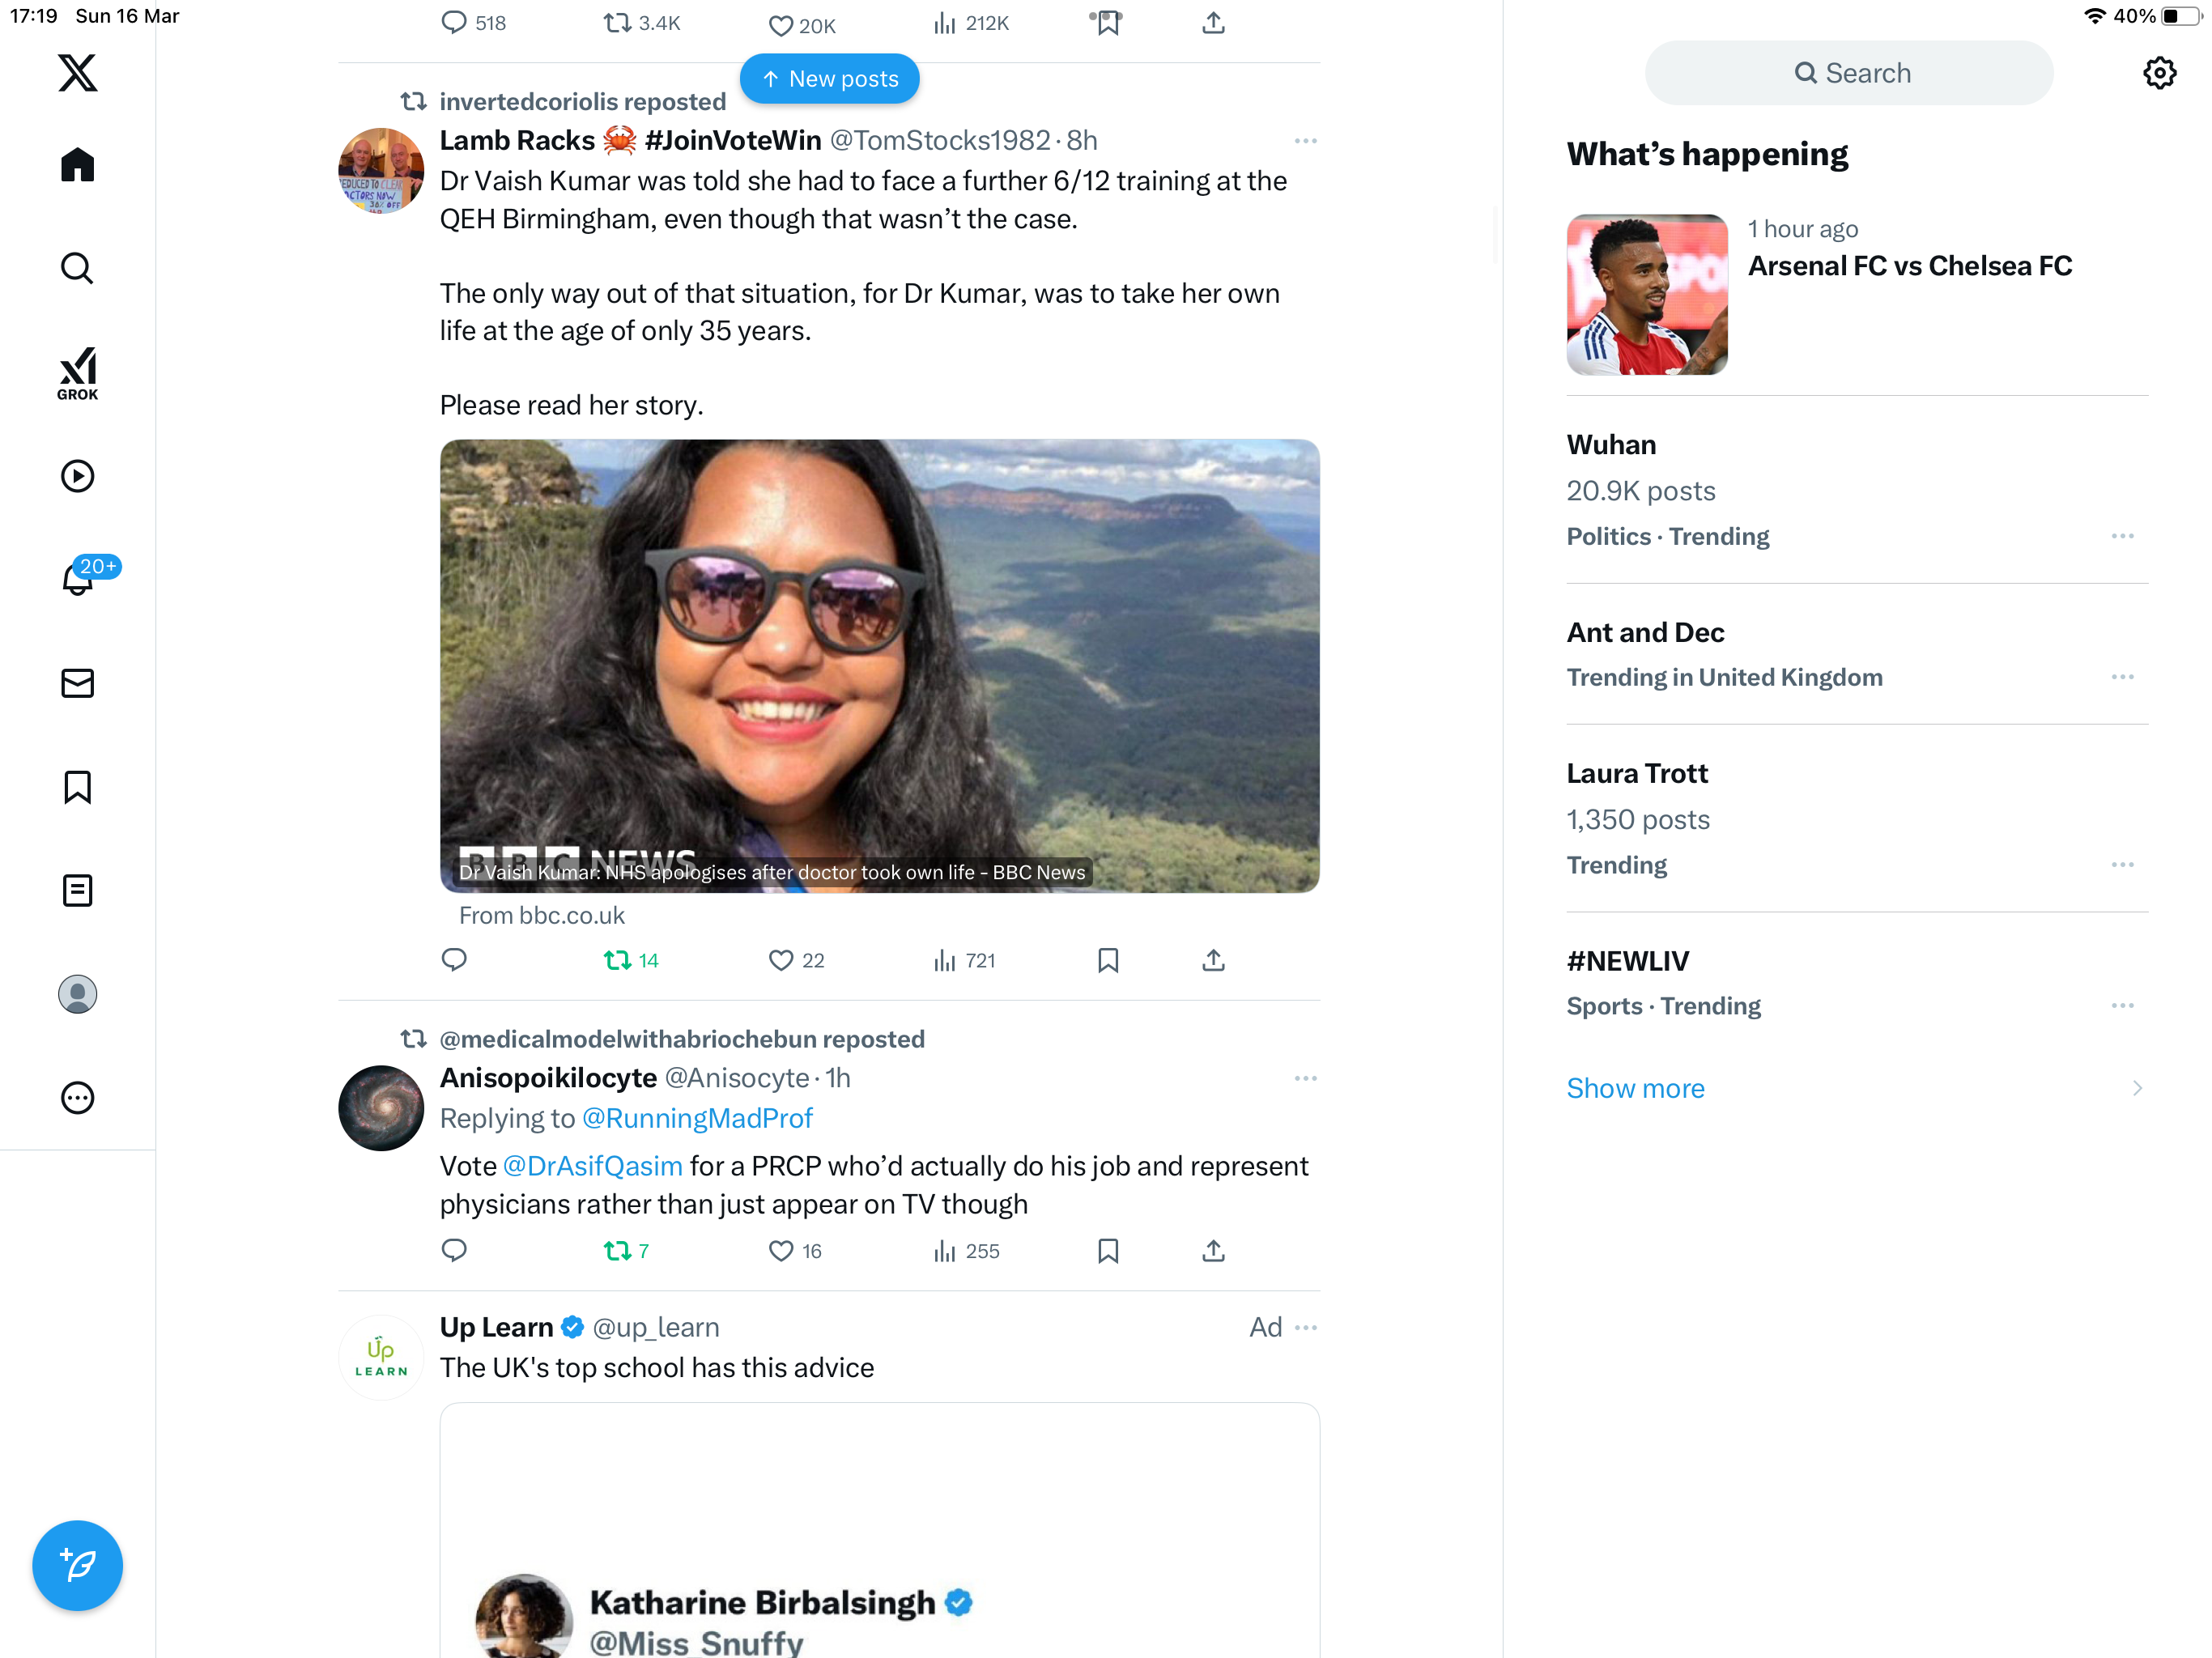Open Grok from the sidebar

(77, 373)
